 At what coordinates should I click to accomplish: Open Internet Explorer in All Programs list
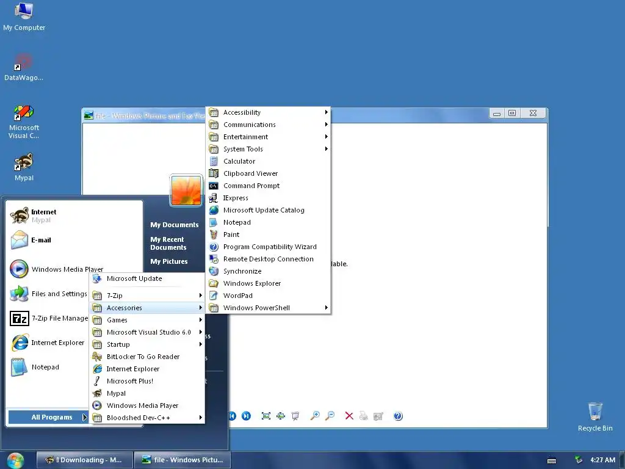(x=147, y=369)
